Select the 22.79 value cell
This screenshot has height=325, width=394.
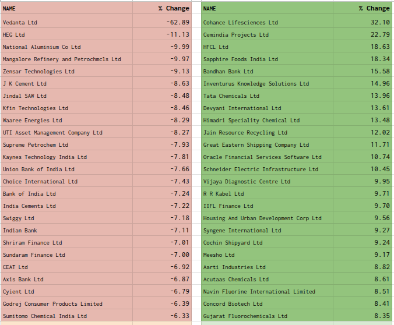[363, 34]
